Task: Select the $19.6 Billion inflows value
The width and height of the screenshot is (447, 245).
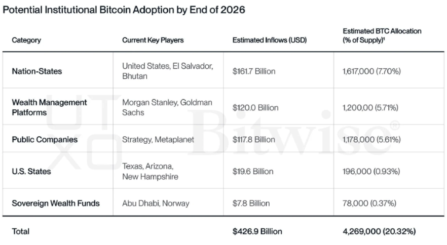Action: [x=252, y=172]
